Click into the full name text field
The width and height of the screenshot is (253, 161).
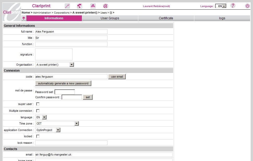(x=71, y=32)
